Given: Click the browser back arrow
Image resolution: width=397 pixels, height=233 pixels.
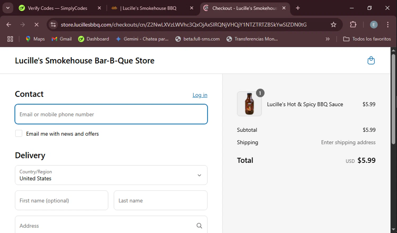Looking at the screenshot, I should (9, 25).
